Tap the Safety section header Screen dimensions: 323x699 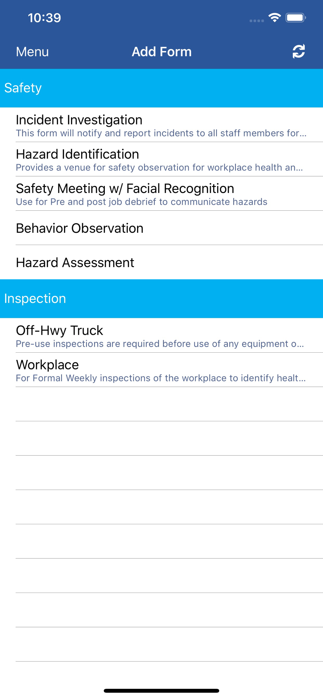161,88
